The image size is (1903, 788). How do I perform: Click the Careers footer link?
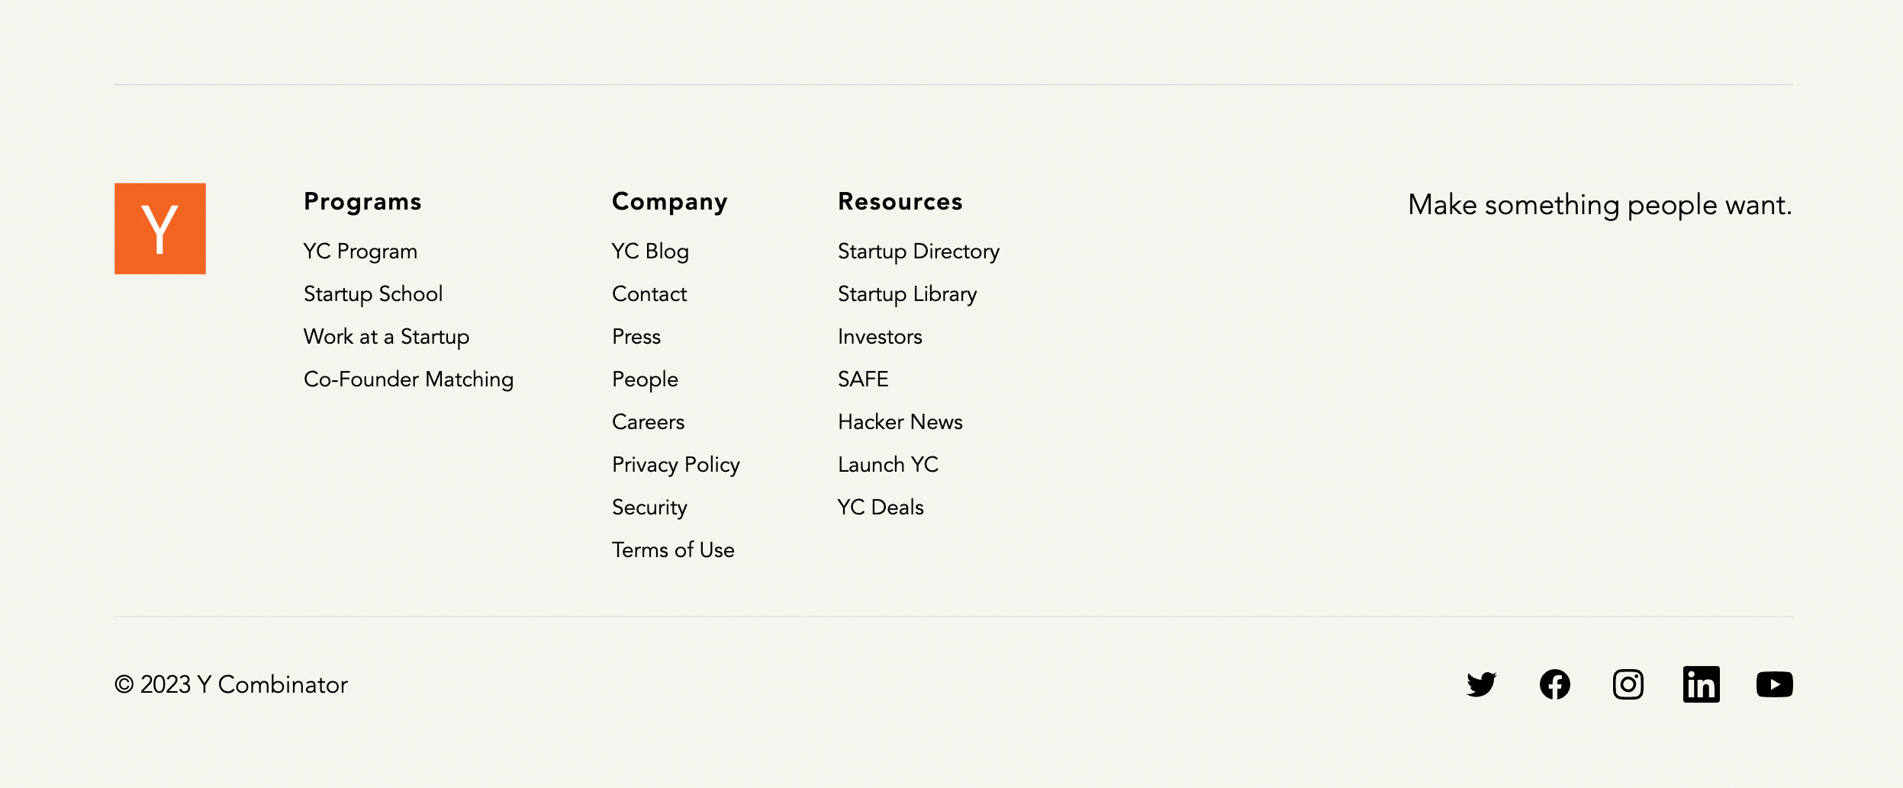tap(648, 422)
